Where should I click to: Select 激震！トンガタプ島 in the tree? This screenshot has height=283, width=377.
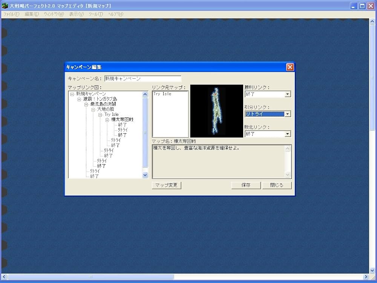(100, 99)
